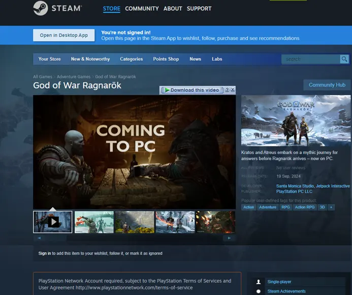Viewport: 352px width, 295px height.
Task: Open the Categories dropdown
Action: coord(132,59)
